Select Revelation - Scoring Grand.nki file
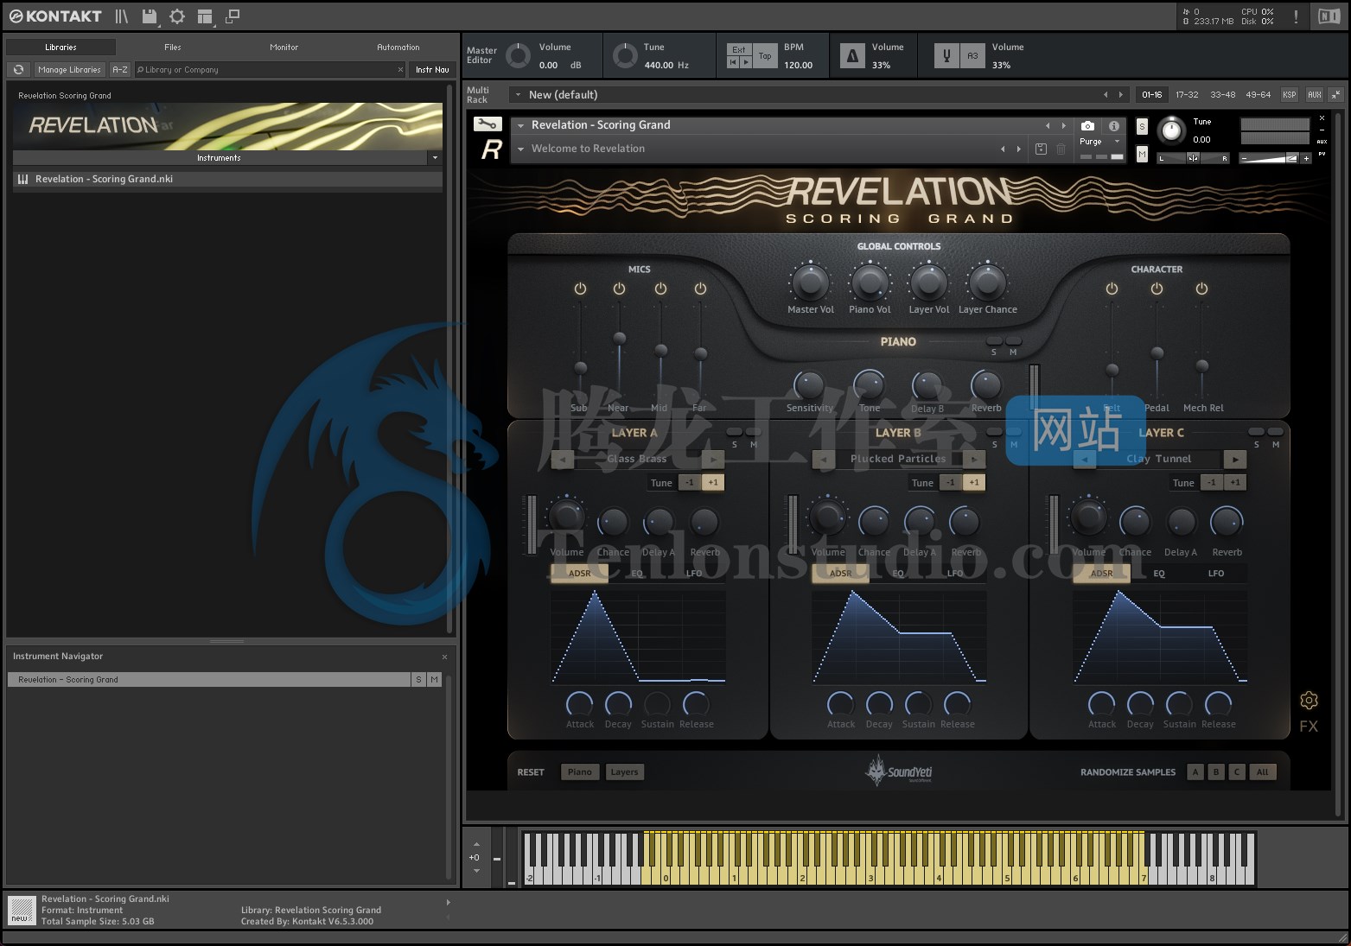 coord(227,180)
